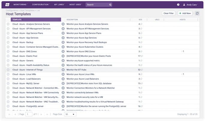Open the Most Used menu
The width and height of the screenshot is (205, 121).
pos(76,4)
